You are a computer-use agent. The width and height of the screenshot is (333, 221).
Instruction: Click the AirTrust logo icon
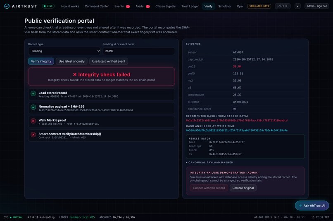[7, 6]
